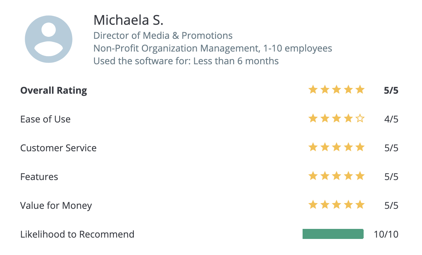
Task: Click the second star of Ease of Use
Action: (x=325, y=118)
